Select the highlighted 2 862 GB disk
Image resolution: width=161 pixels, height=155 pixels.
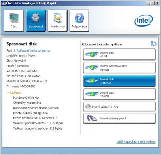click(x=119, y=81)
